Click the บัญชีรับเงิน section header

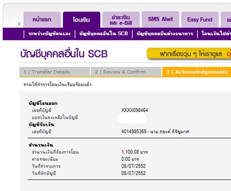(42, 125)
